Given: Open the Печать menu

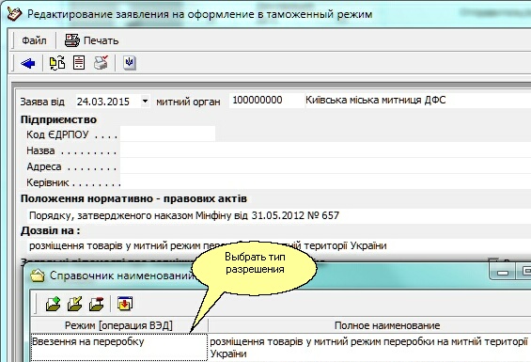Looking at the screenshot, I should (x=92, y=40).
